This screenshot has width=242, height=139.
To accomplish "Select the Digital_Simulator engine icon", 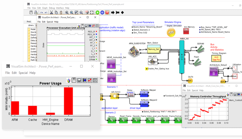I will point(171,31).
